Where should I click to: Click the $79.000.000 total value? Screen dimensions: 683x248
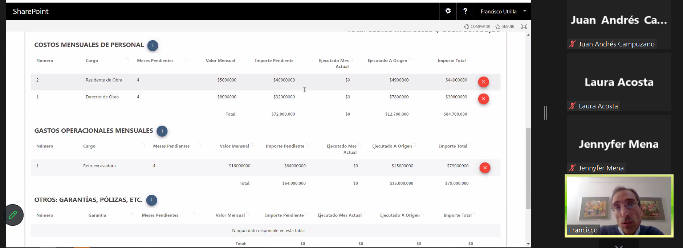point(457,183)
